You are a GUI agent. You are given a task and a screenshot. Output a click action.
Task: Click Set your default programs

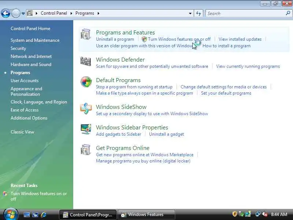pyautogui.click(x=226, y=93)
